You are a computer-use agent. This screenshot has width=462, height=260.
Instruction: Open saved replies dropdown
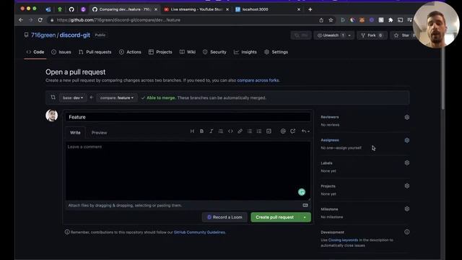(305, 131)
